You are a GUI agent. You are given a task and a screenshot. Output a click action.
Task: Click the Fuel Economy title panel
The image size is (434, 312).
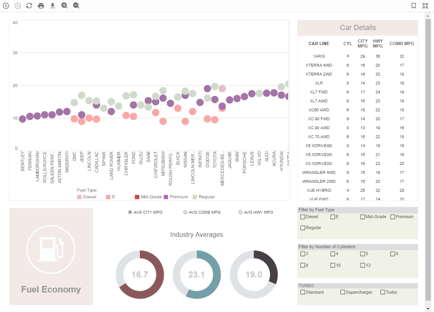click(x=51, y=289)
